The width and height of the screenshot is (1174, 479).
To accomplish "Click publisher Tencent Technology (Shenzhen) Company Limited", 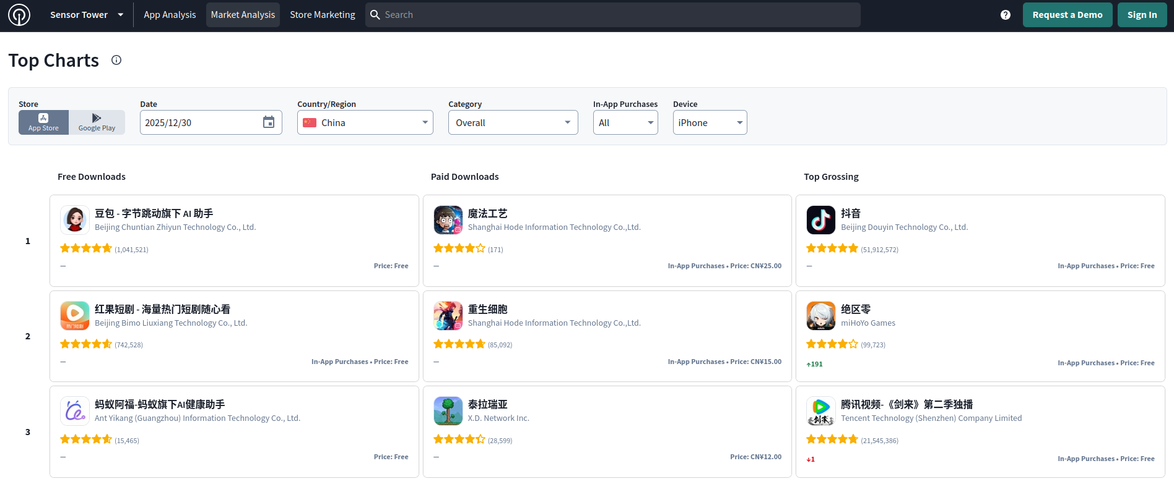I will point(931,418).
